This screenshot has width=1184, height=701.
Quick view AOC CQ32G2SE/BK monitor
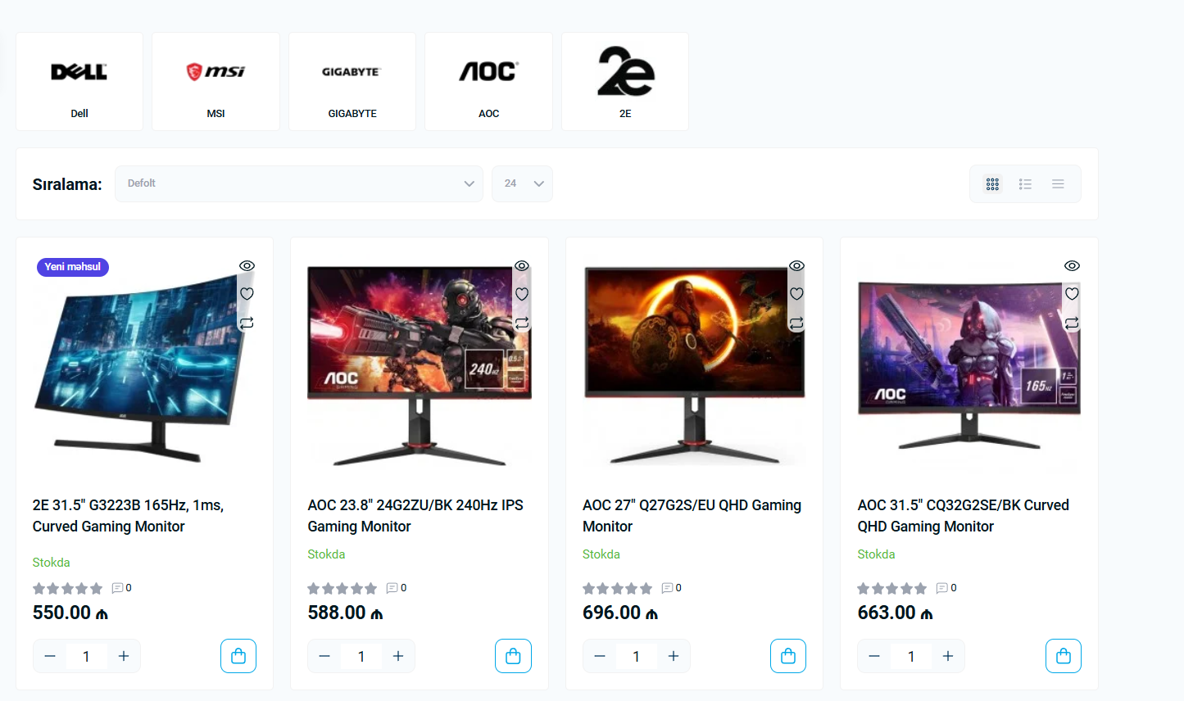(1072, 266)
